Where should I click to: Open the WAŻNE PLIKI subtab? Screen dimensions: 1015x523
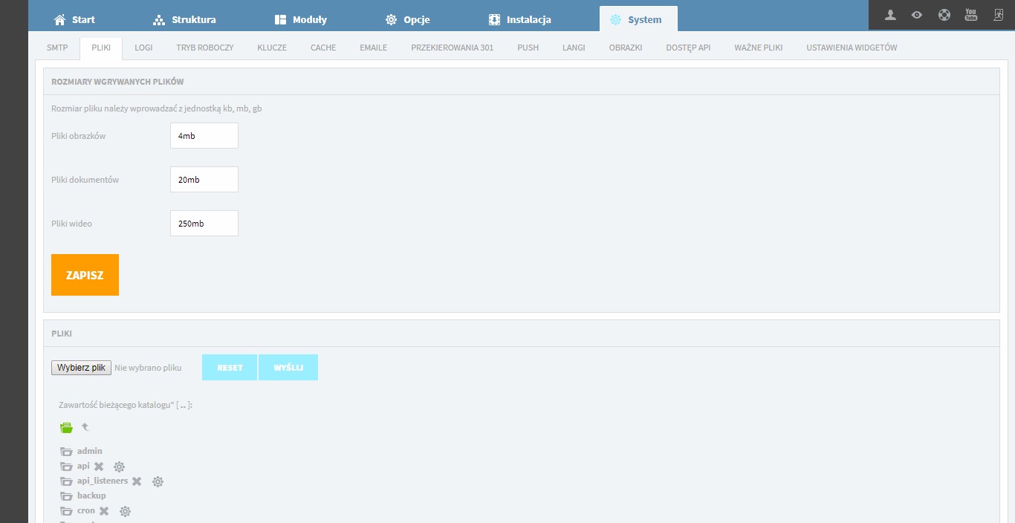759,48
